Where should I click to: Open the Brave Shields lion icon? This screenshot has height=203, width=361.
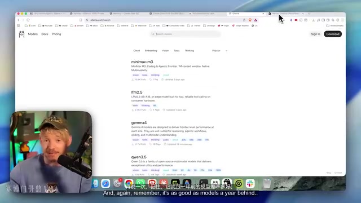point(250,20)
